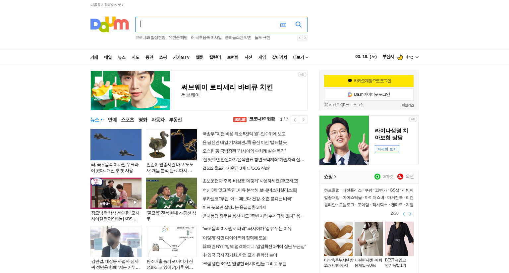This screenshot has width=509, height=273.
Task: Open the 게임 menu item
Action: [x=262, y=57]
